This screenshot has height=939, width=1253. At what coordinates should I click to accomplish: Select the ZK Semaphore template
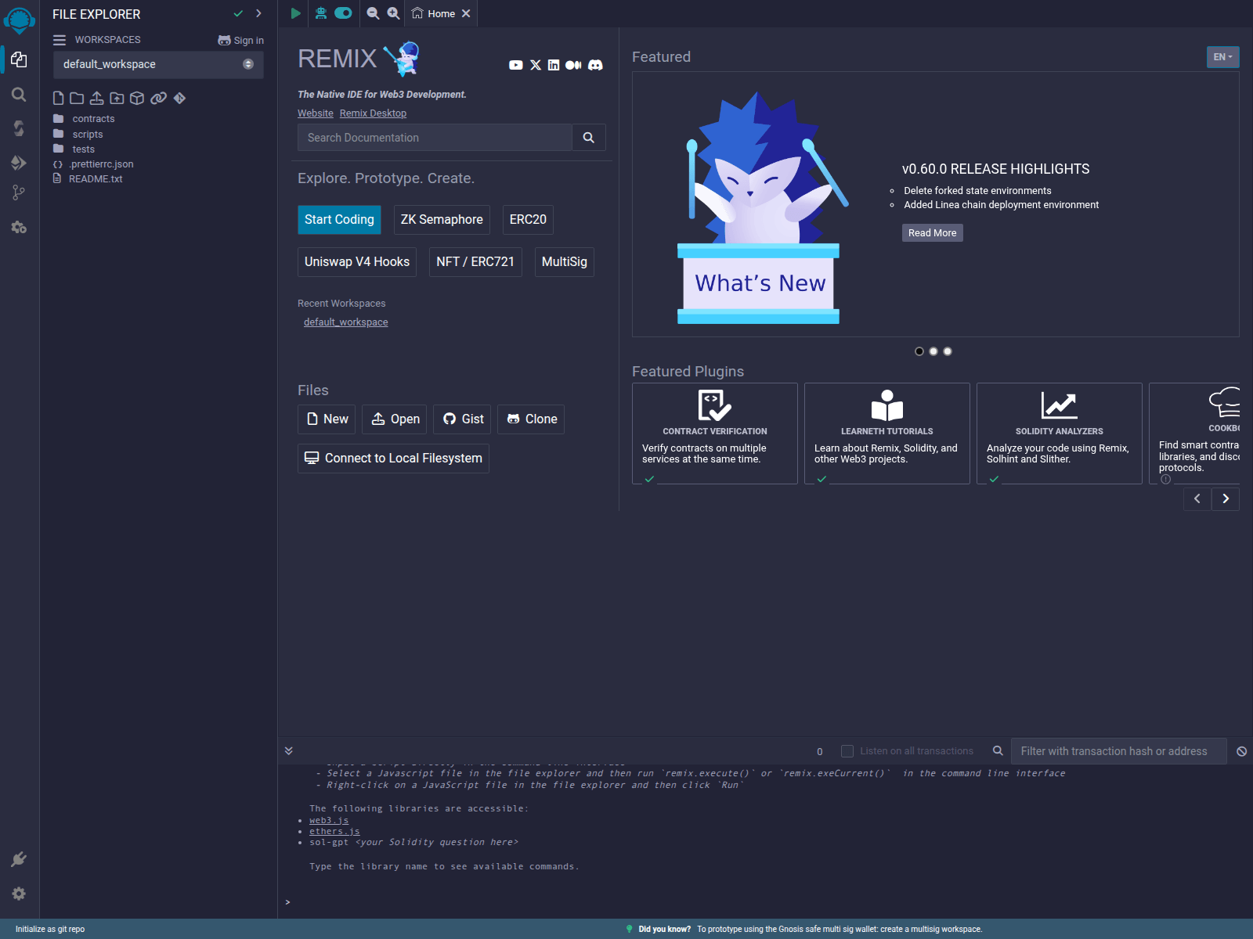[442, 220]
